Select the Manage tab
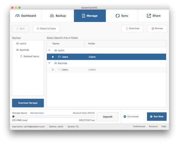This screenshot has width=179, height=144. point(90,16)
